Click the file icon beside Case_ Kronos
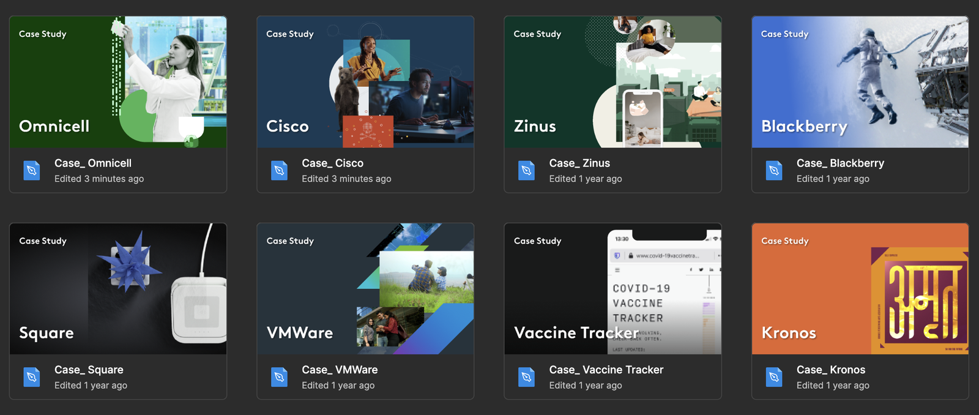 tap(774, 377)
